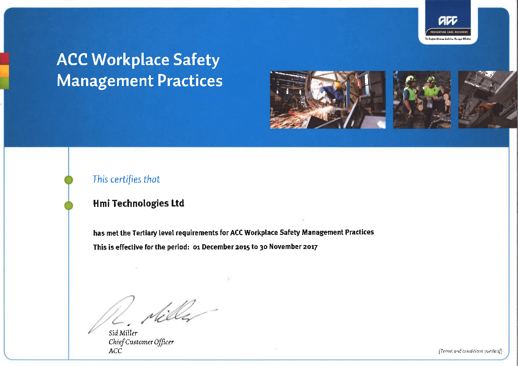518x366 pixels.
Task: Click the company name "Hmi Technologies Ltd"
Action: coord(138,204)
